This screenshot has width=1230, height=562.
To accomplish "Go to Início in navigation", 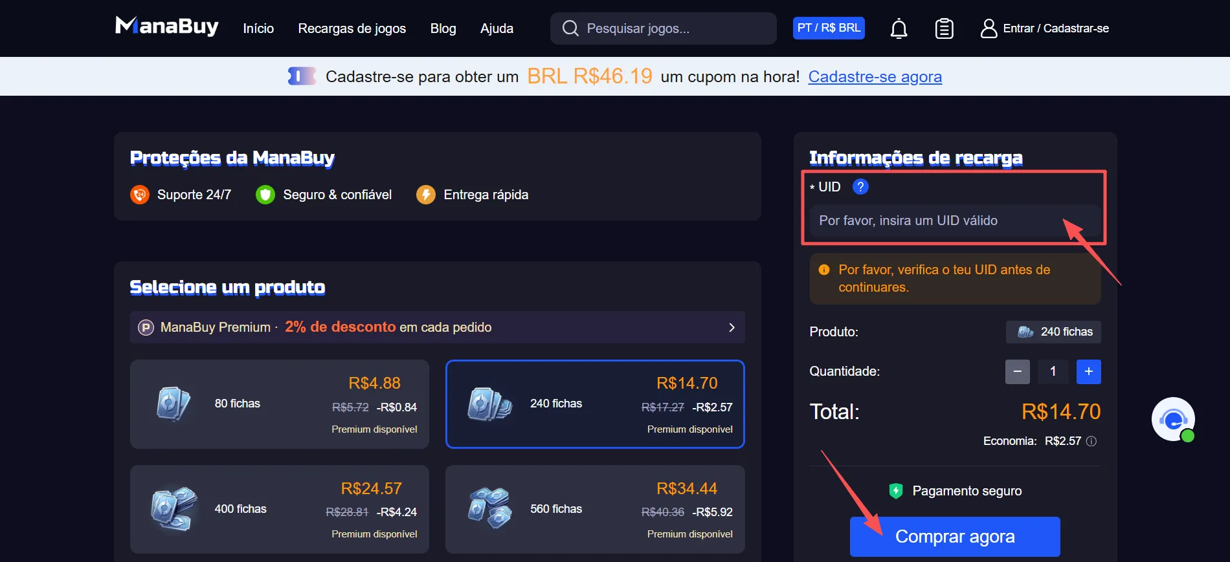I will tap(258, 28).
